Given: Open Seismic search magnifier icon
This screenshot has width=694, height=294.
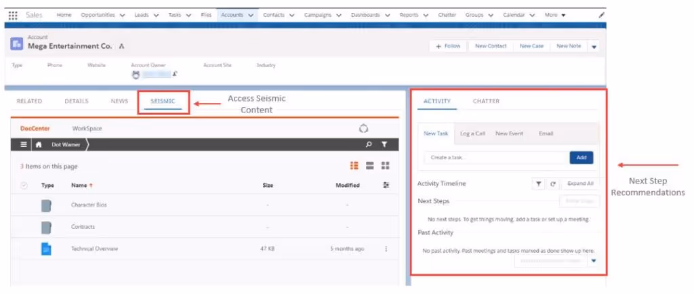Looking at the screenshot, I should click(x=369, y=144).
